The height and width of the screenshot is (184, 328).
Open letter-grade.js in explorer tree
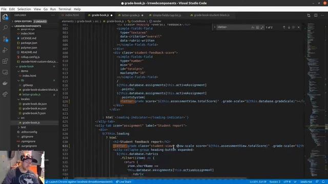point(31,95)
